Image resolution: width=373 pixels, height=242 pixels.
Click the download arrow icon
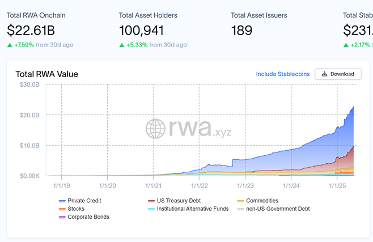(325, 74)
